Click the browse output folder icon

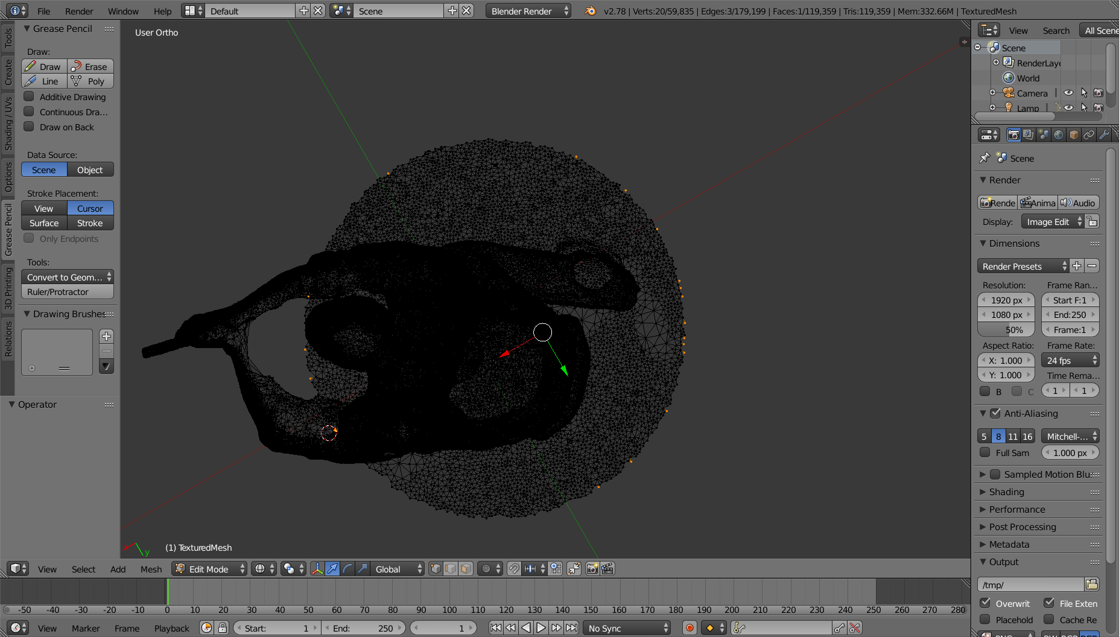click(1091, 584)
